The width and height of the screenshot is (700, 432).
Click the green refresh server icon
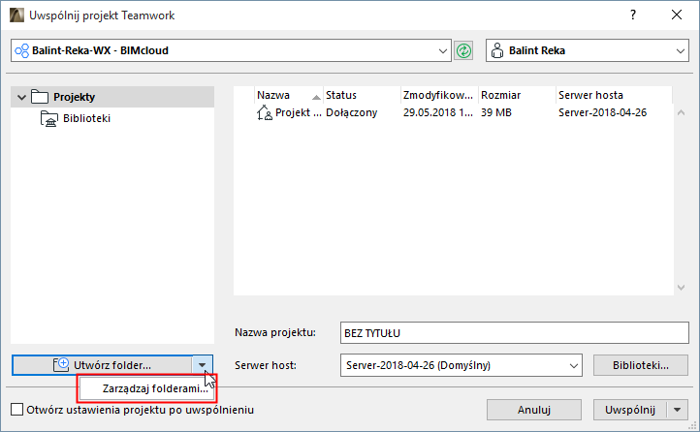tap(463, 50)
